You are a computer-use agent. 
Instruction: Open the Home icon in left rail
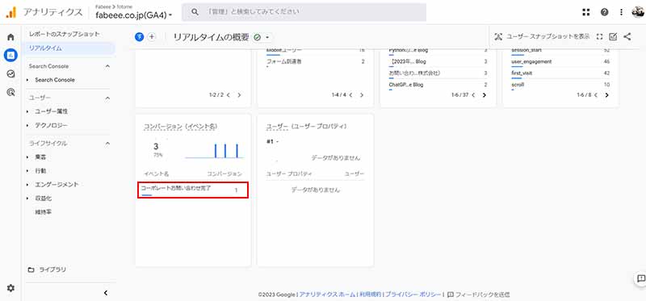point(10,37)
